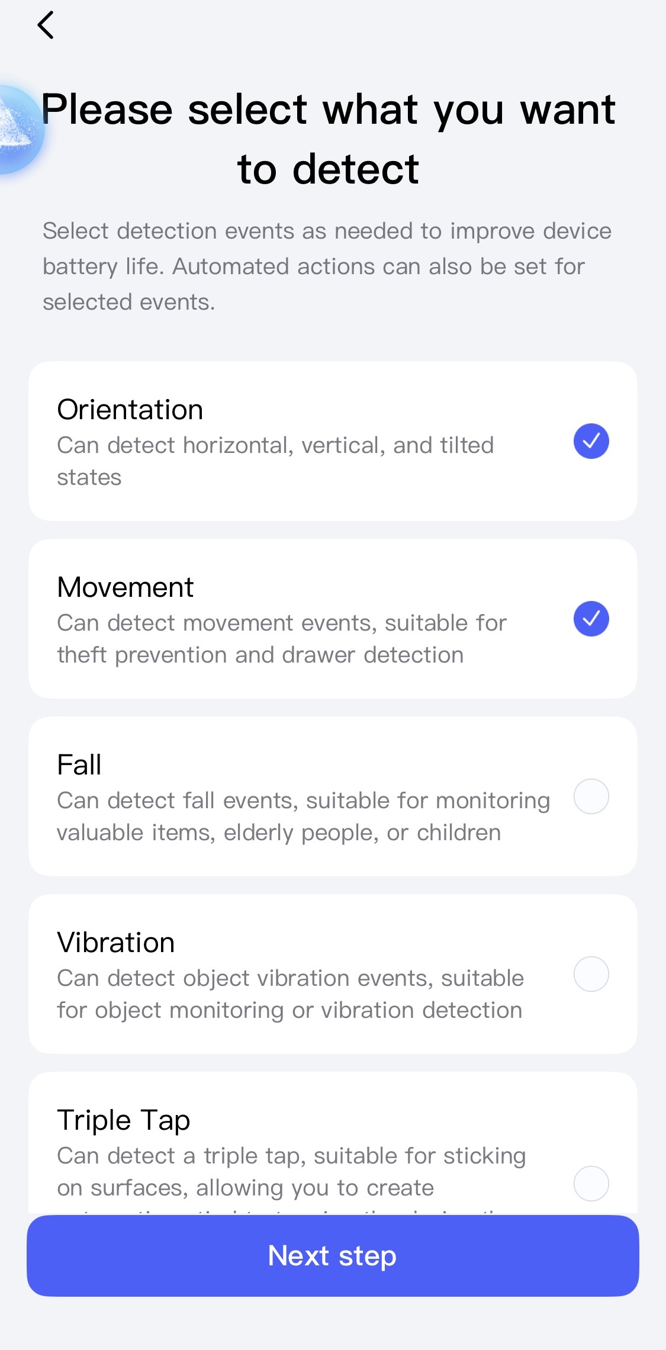Enable the Triple Tap detection checkbox
The width and height of the screenshot is (666, 1350).
[x=591, y=1183]
